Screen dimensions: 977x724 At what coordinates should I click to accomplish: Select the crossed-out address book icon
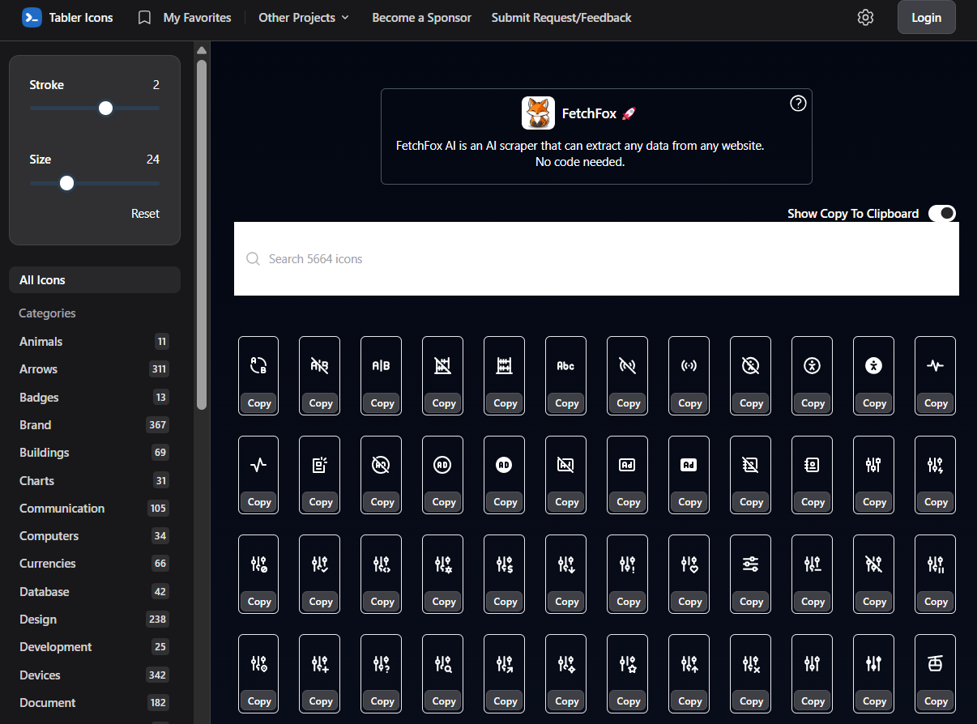point(751,465)
